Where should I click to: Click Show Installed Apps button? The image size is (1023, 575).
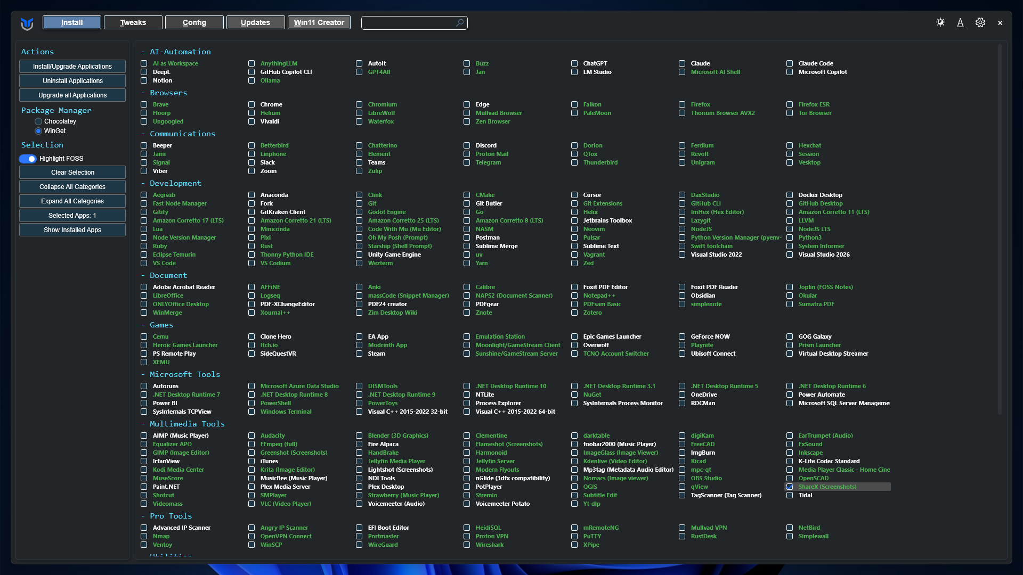point(72,230)
